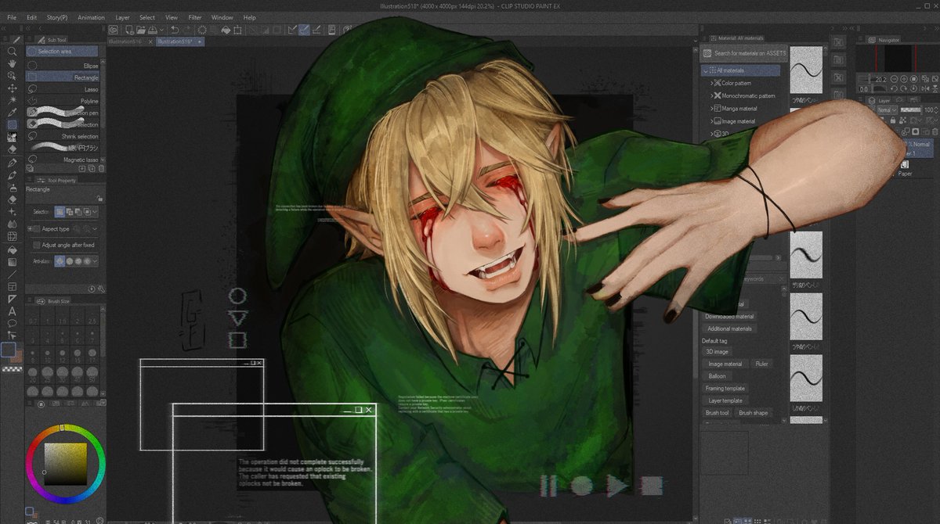The image size is (940, 524).
Task: Expand the Monochromatic pattern folder
Action: click(x=712, y=95)
